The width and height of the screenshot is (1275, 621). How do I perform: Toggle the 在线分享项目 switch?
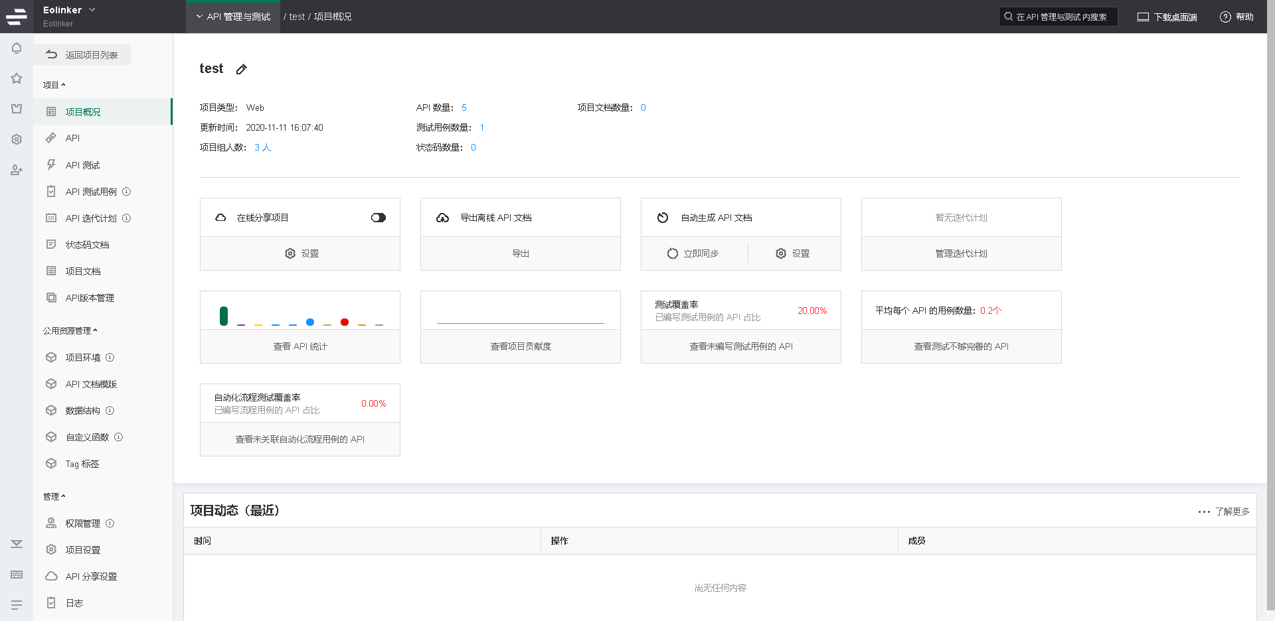379,218
